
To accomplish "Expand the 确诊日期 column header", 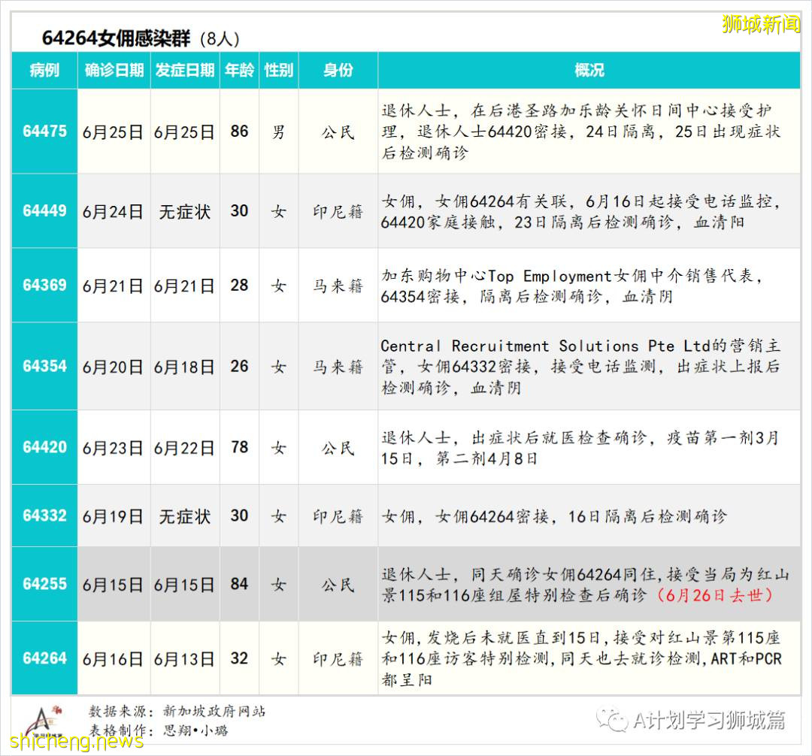I will coord(113,70).
